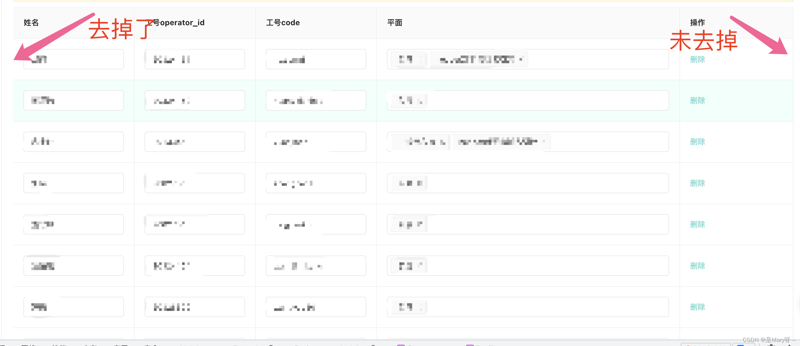
Task: Remove the second tag in first row 平面 field
Action: [521, 59]
